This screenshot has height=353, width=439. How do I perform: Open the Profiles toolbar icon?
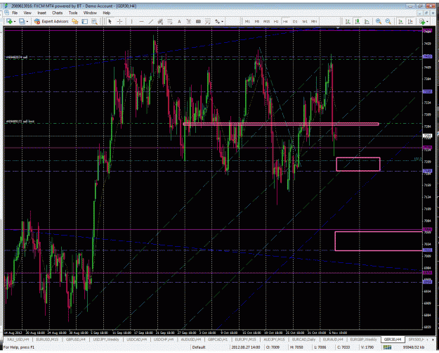click(x=22, y=21)
